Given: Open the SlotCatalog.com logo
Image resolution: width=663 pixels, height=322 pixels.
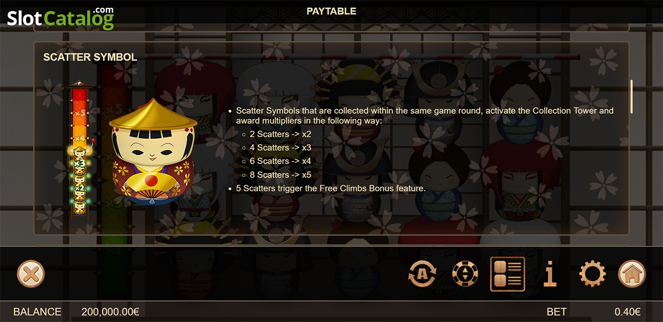Looking at the screenshot, I should pos(60,18).
